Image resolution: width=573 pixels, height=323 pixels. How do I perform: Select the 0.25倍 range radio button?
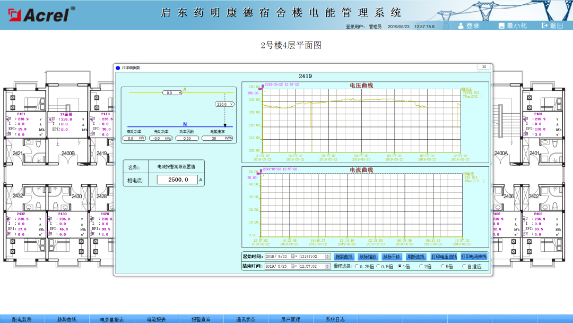point(358,267)
